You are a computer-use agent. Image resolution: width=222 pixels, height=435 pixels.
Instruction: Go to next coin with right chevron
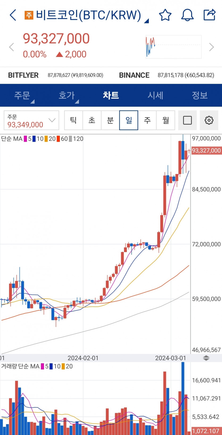point(211,47)
